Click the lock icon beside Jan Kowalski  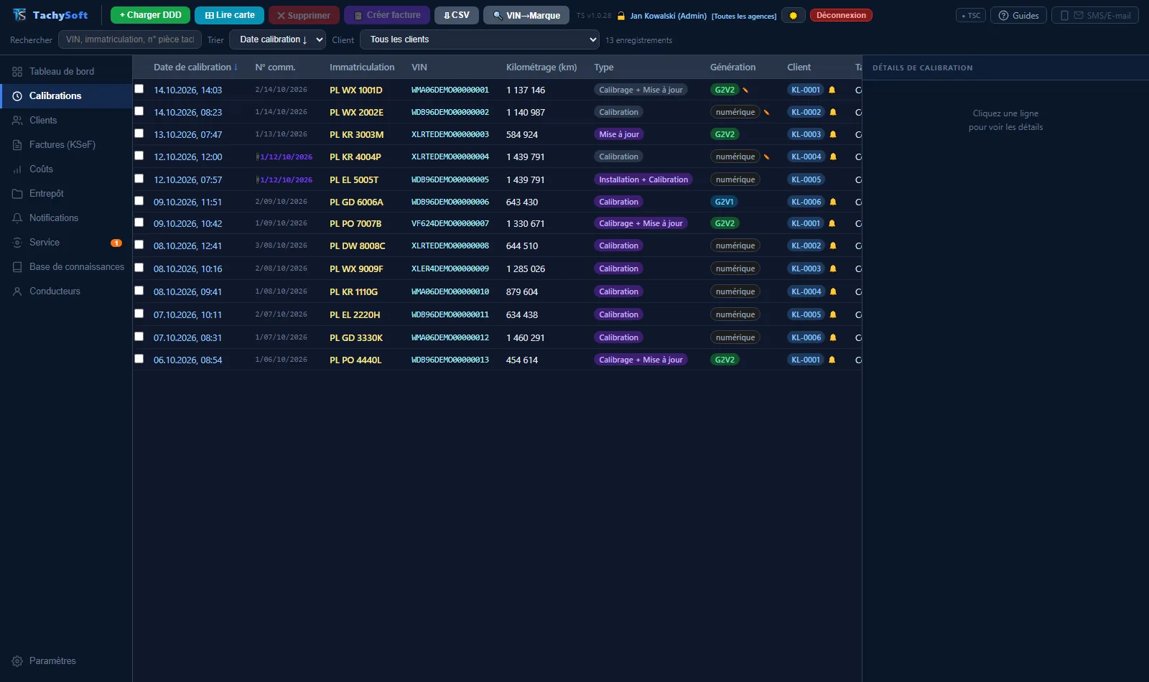click(621, 16)
